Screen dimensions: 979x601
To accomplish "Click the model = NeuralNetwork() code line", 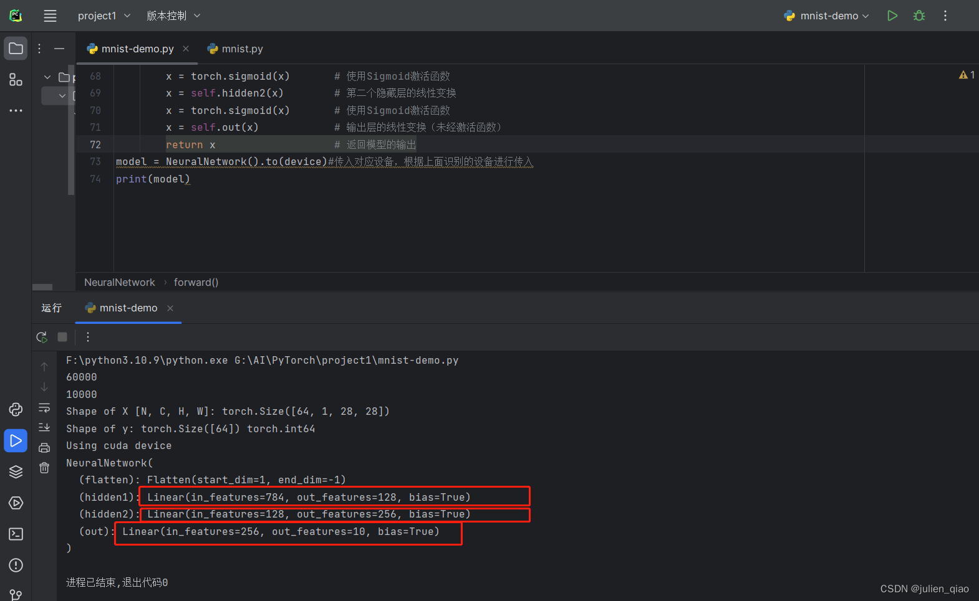I will 324,162.
